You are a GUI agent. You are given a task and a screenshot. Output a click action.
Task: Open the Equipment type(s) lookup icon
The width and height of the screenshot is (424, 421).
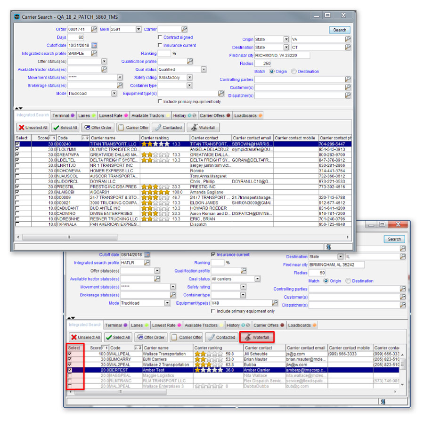pos(220,93)
